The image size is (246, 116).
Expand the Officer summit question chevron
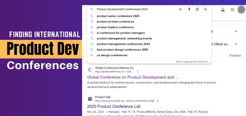tap(236, 44)
